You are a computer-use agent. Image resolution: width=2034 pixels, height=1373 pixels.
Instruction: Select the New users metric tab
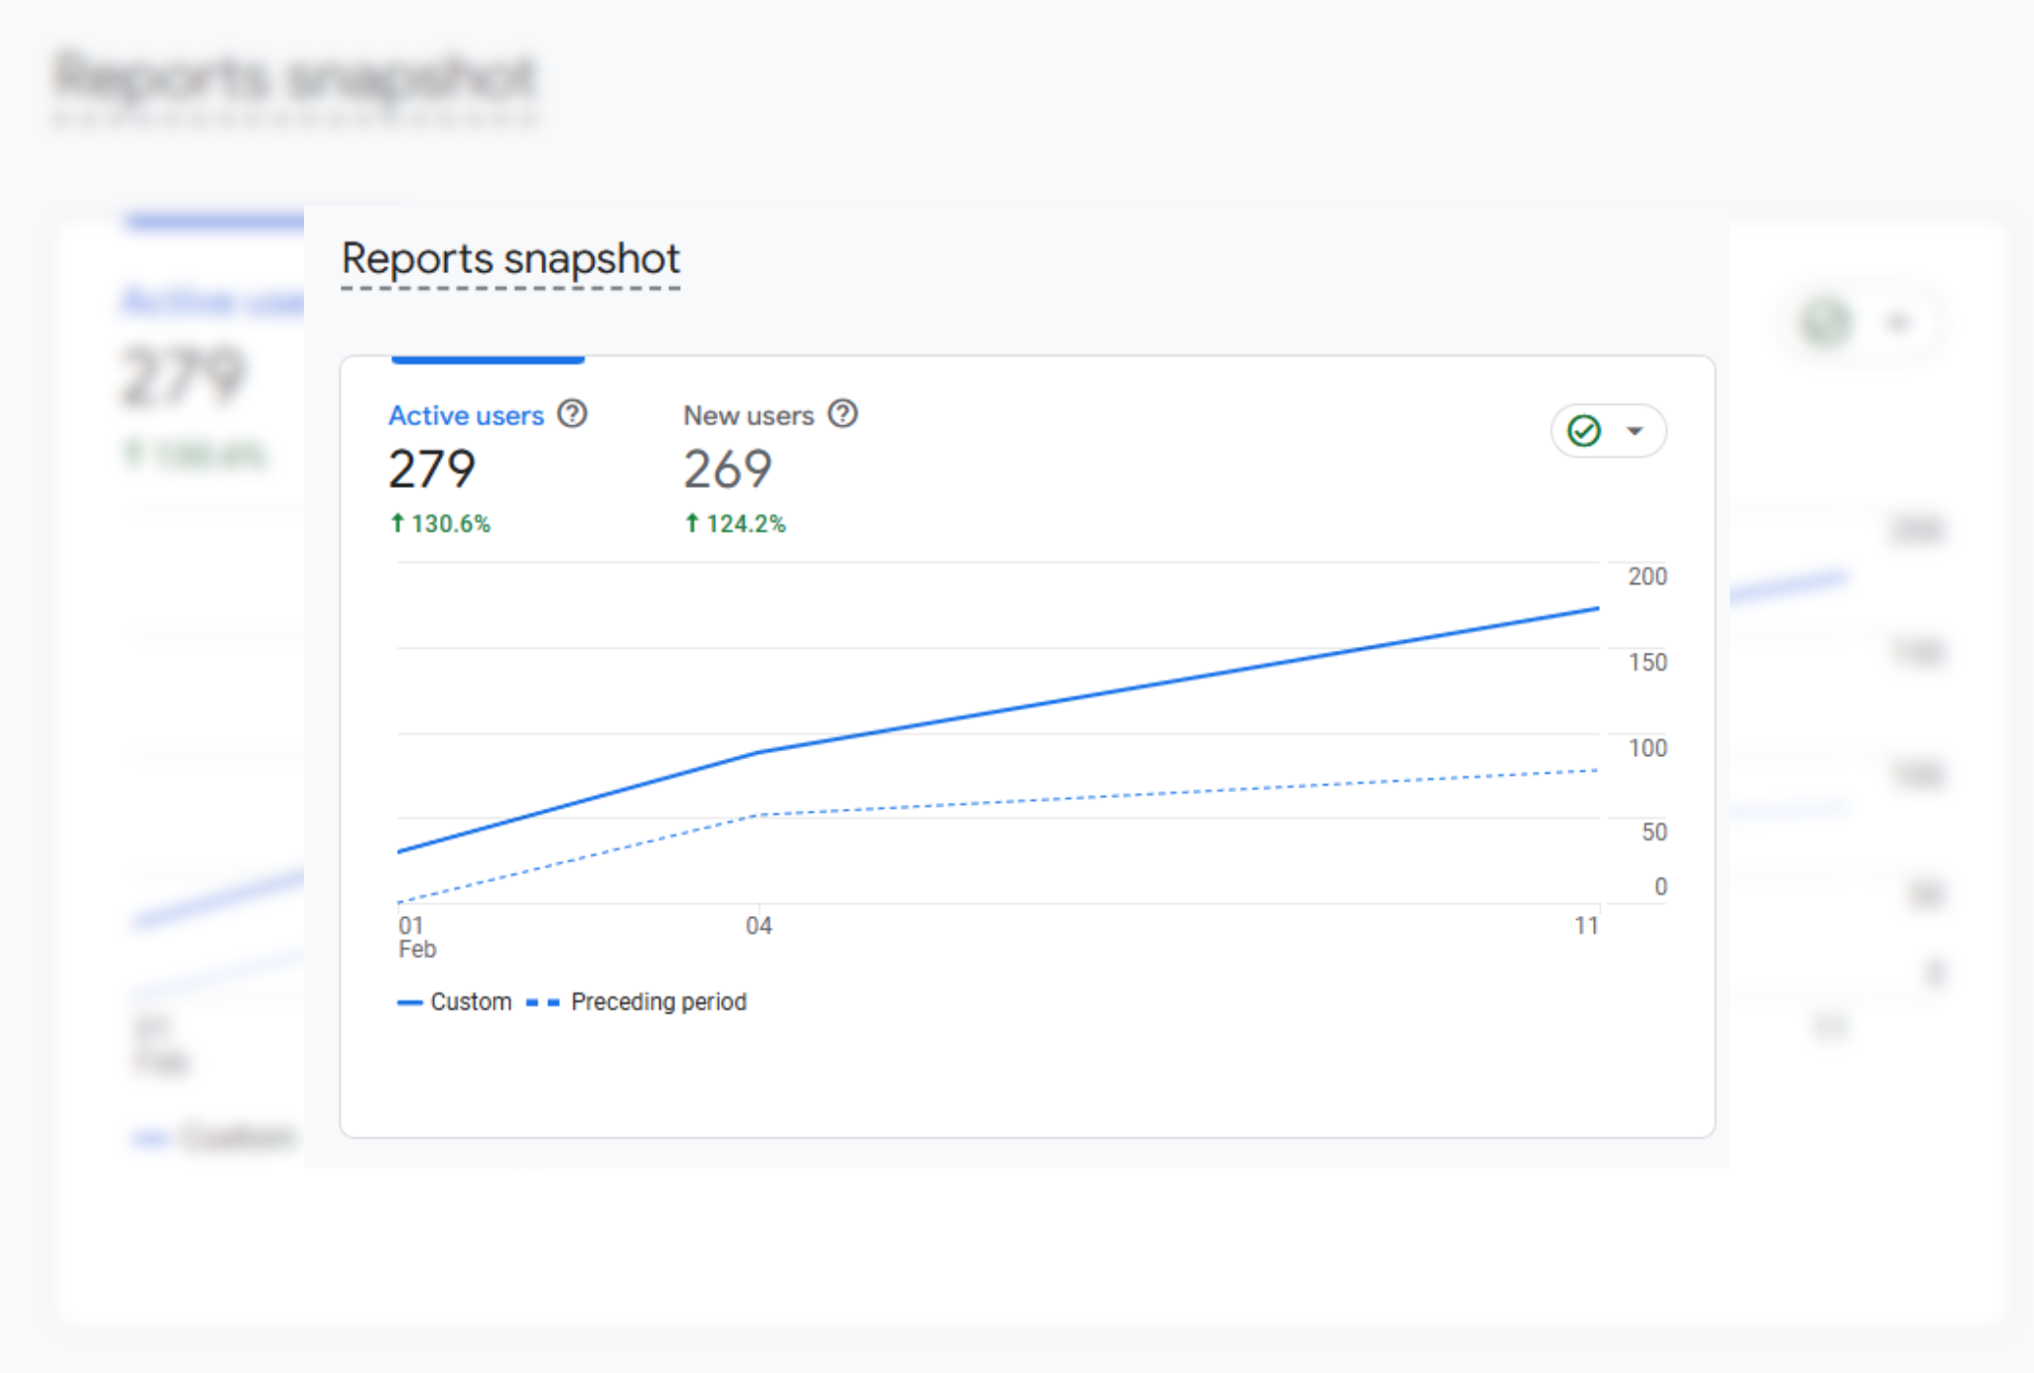748,415
